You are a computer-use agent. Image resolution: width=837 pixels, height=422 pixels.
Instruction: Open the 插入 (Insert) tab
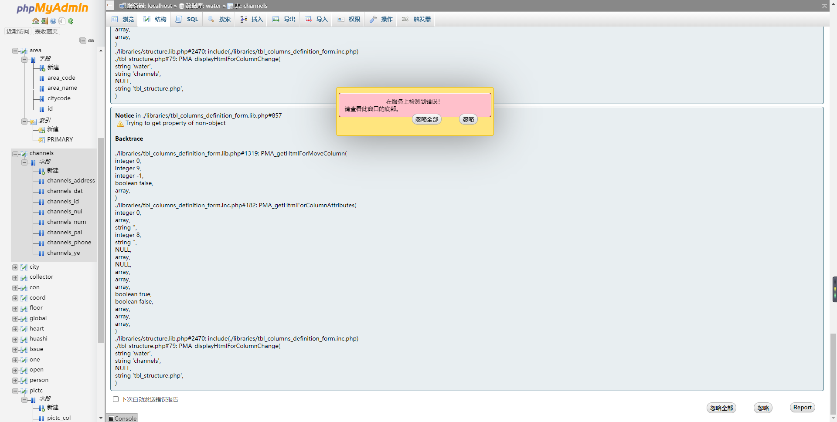click(x=252, y=19)
